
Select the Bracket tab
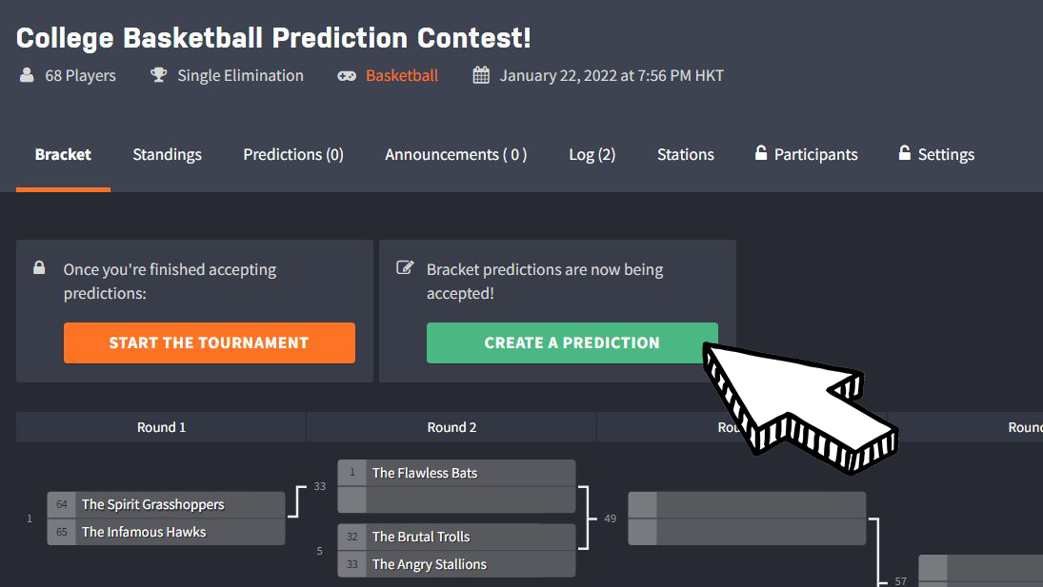point(63,153)
